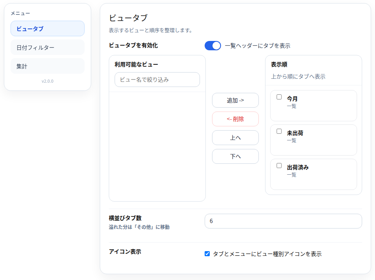Open the ビュータブ menu item

47,28
